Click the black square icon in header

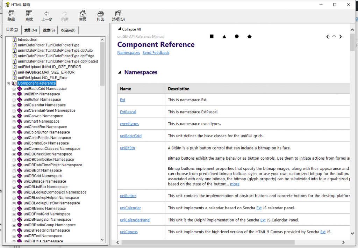tap(212, 36)
